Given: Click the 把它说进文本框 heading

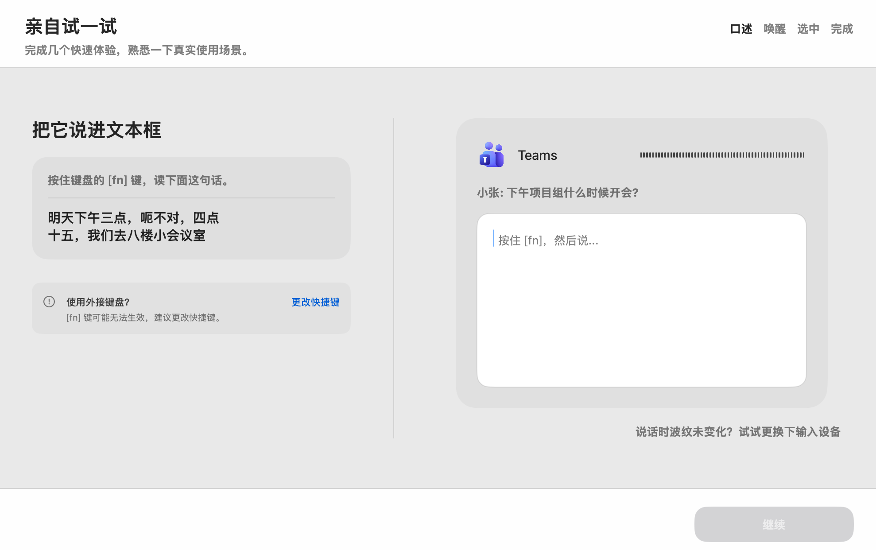Looking at the screenshot, I should [x=97, y=130].
